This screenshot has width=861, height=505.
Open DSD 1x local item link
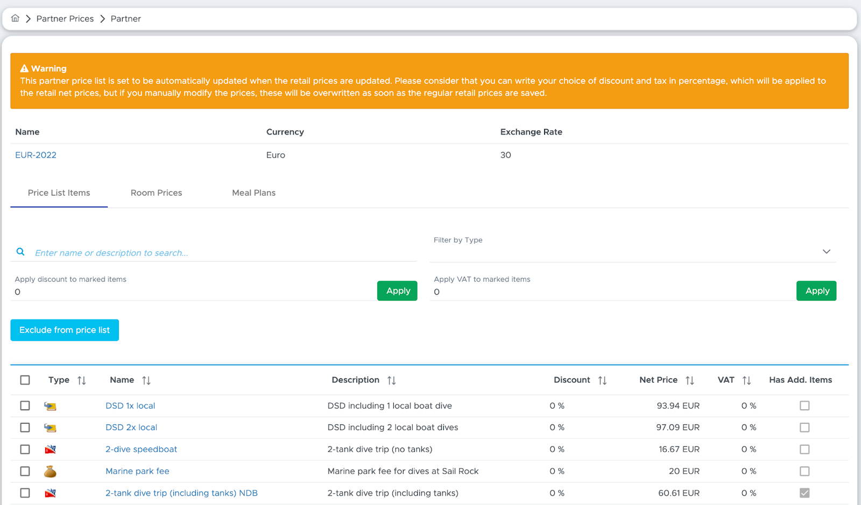(130, 406)
